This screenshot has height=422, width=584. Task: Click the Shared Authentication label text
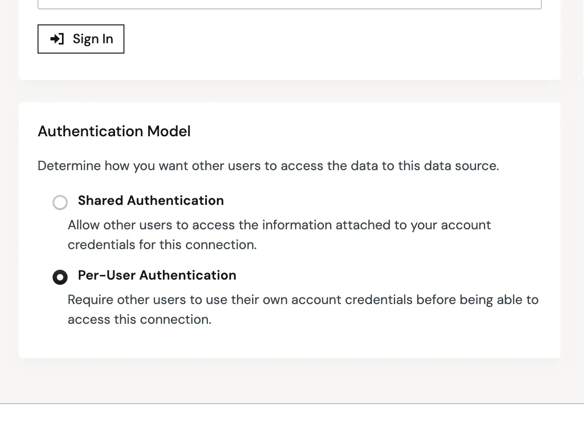pos(151,201)
